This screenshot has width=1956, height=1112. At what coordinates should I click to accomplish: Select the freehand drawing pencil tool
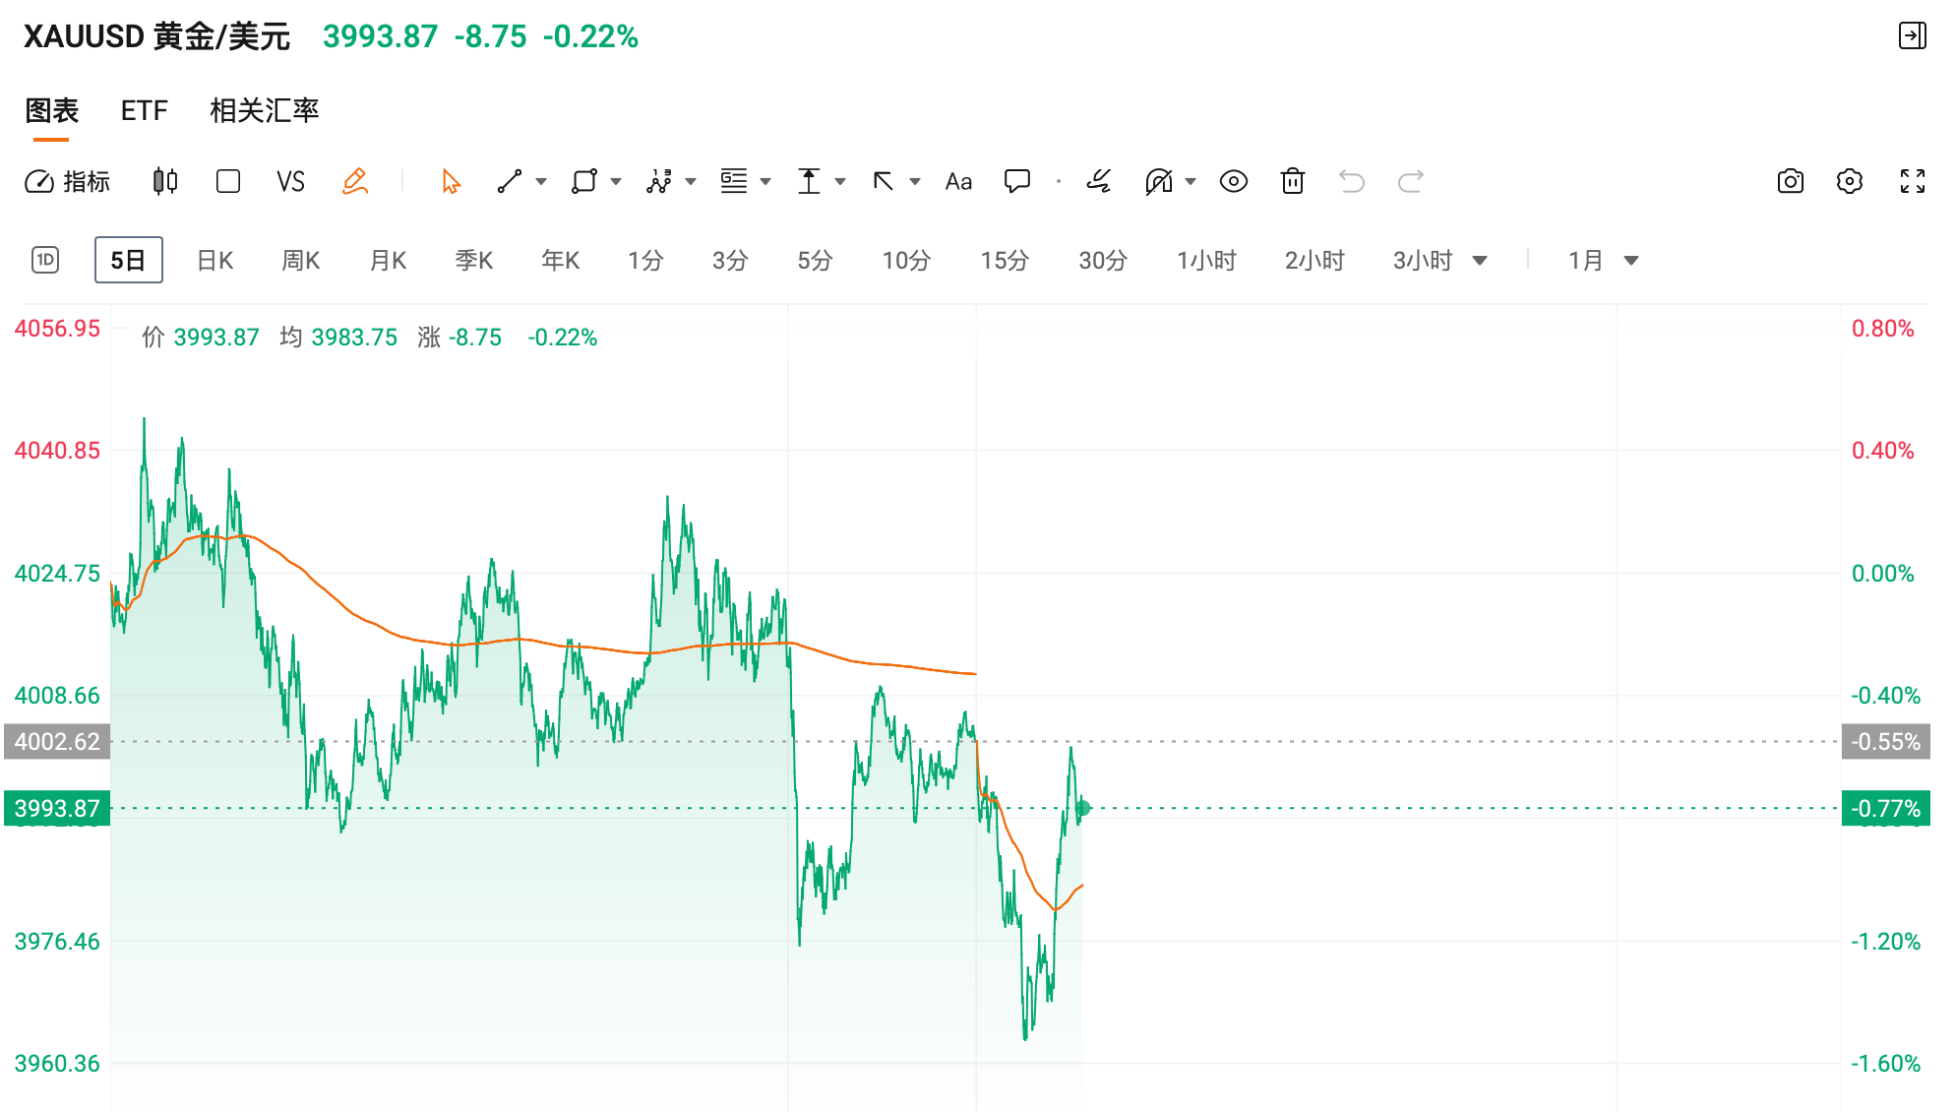click(x=356, y=181)
